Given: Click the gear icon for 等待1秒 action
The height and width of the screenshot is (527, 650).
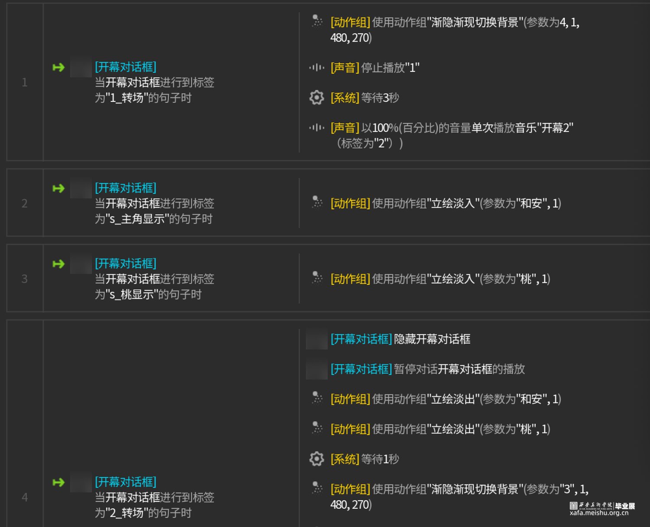Looking at the screenshot, I should (x=317, y=459).
